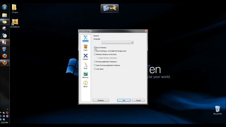Open the Icons section in Dock Settings
226x127 pixels.
pyautogui.click(x=85, y=48)
